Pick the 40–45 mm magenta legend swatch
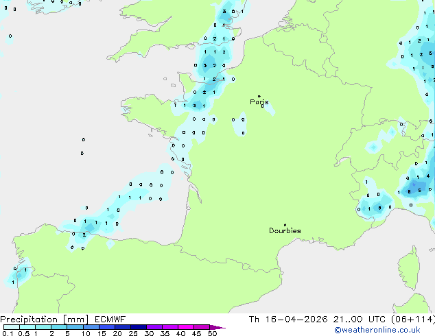Viewport: 435px width, 336px height. click(186, 327)
